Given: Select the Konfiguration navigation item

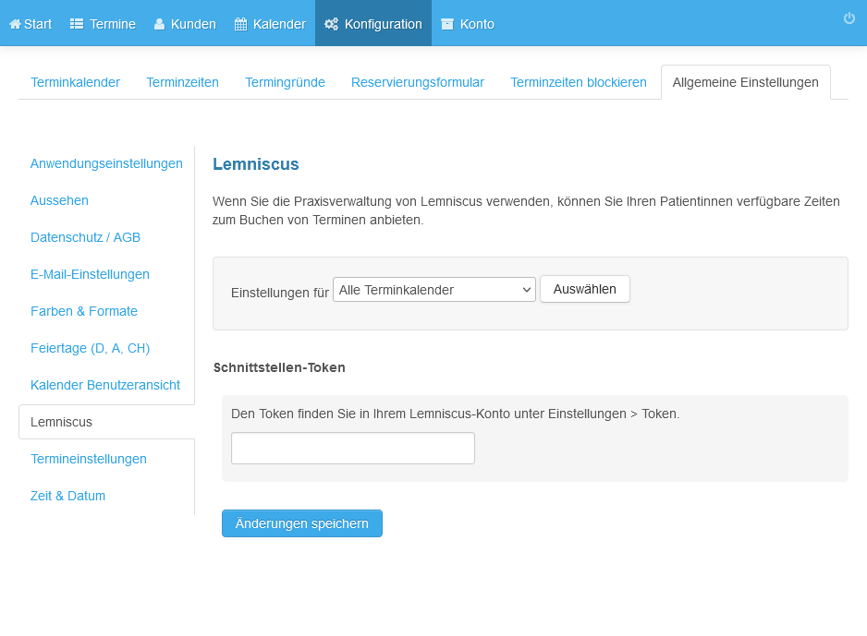Looking at the screenshot, I should (x=373, y=23).
